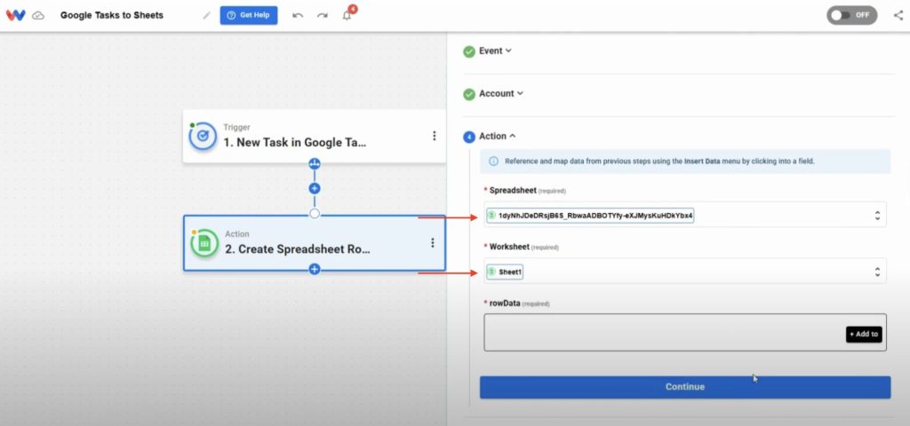Click the Account green checkmark icon
910x426 pixels.
pos(469,94)
